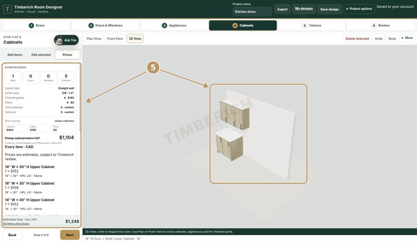This screenshot has width=417, height=242.
Task: Click the Saved to your account status
Action: [x=395, y=7]
